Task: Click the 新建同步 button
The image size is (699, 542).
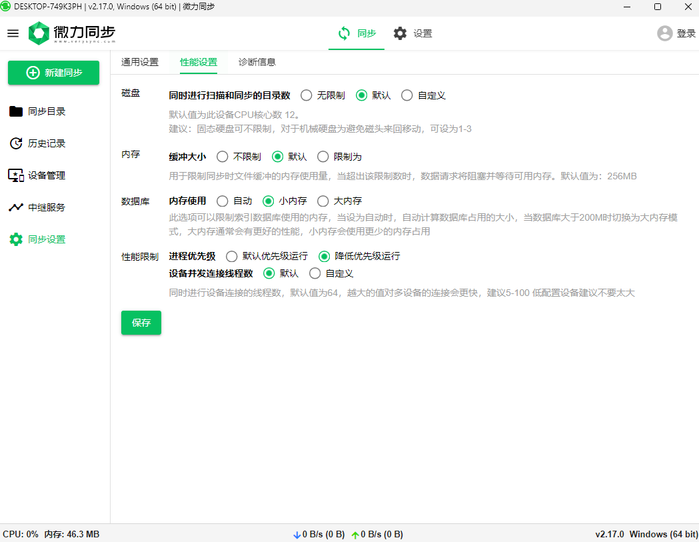Action: point(53,73)
